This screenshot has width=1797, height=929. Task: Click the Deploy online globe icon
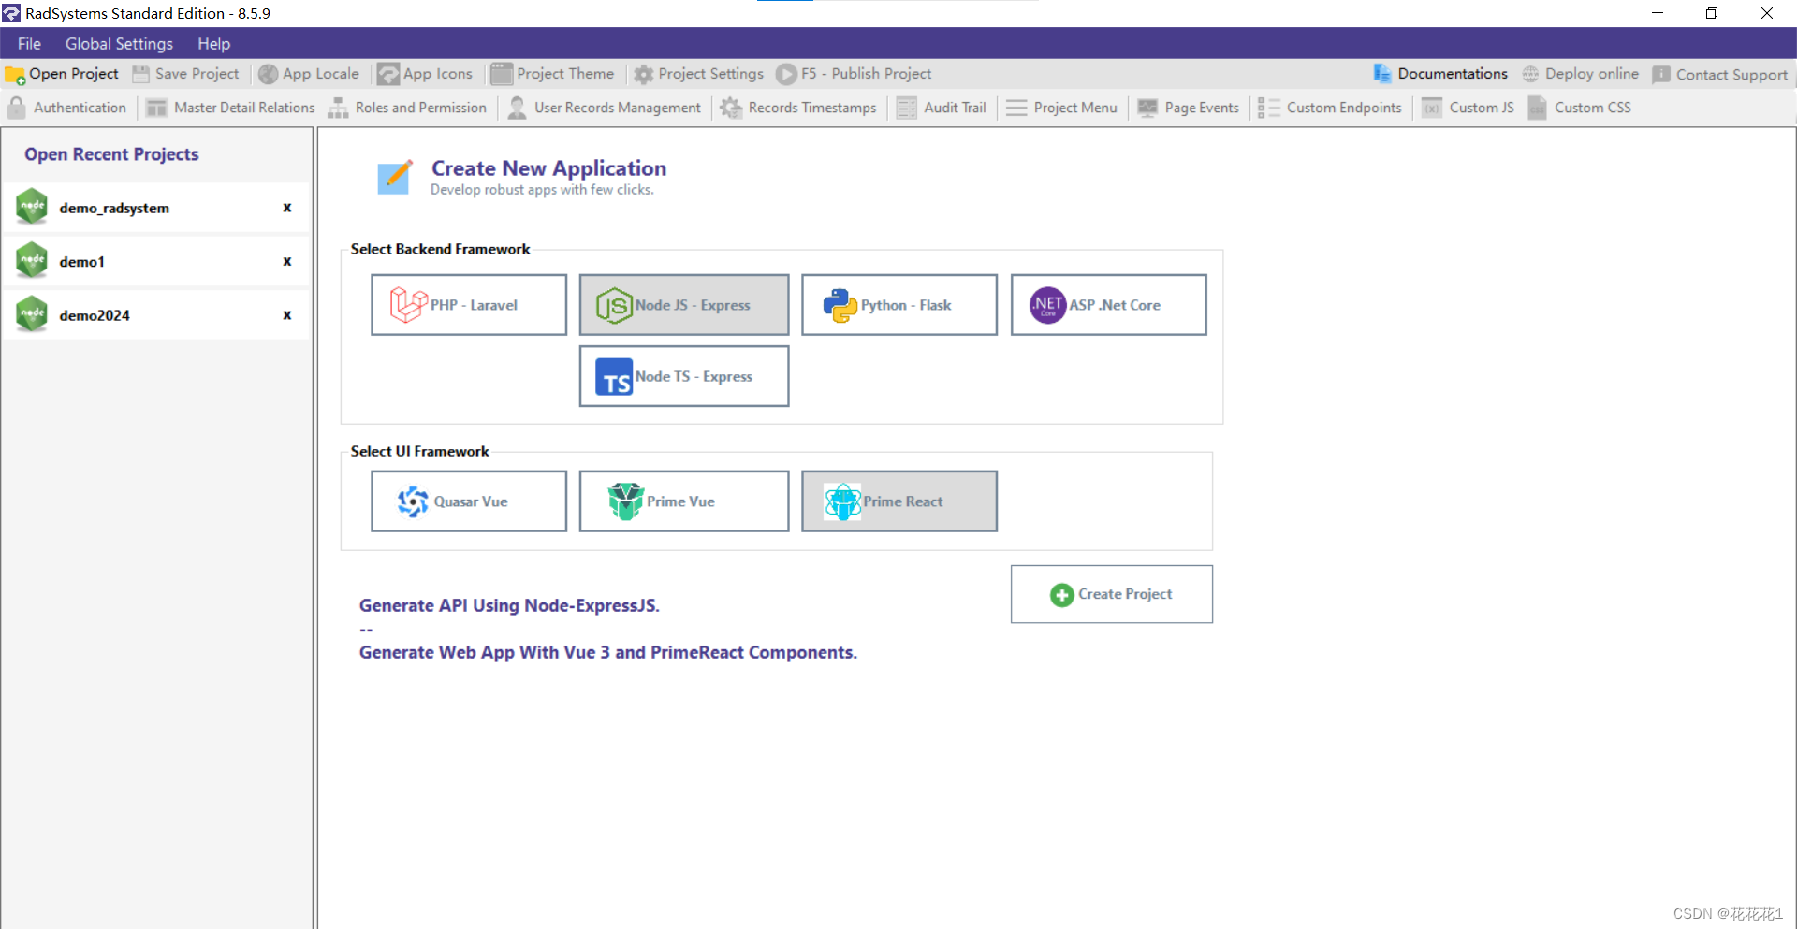pos(1530,74)
